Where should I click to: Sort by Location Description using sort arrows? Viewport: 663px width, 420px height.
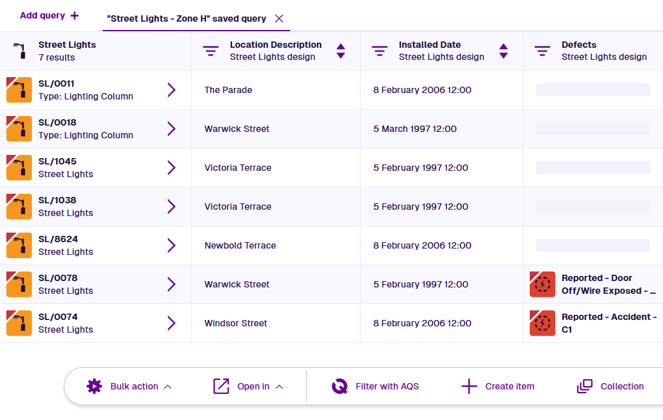pos(340,51)
